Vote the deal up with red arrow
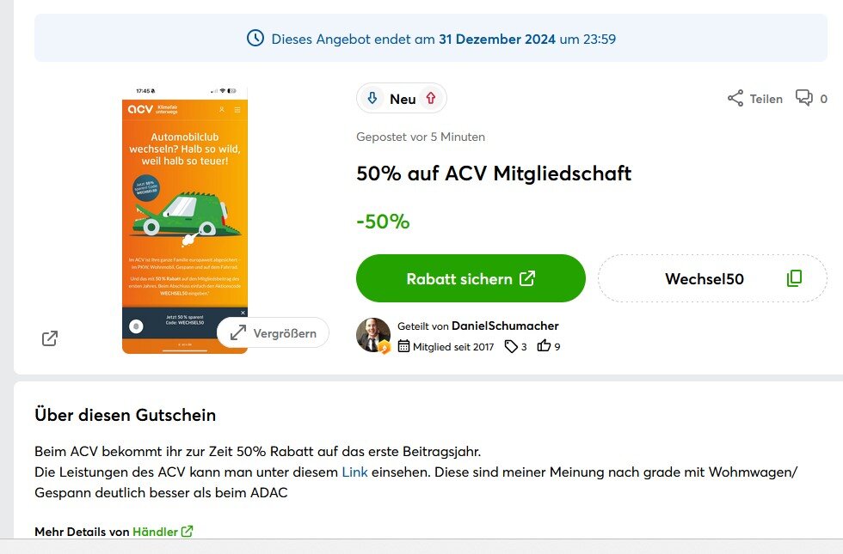Viewport: 843px width, 554px height. (x=431, y=98)
